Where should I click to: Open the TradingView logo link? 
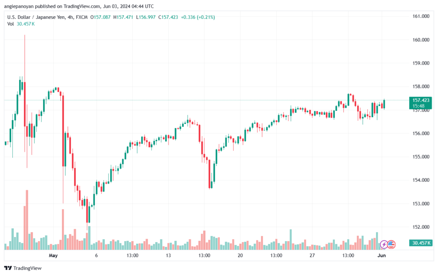pyautogui.click(x=23, y=268)
